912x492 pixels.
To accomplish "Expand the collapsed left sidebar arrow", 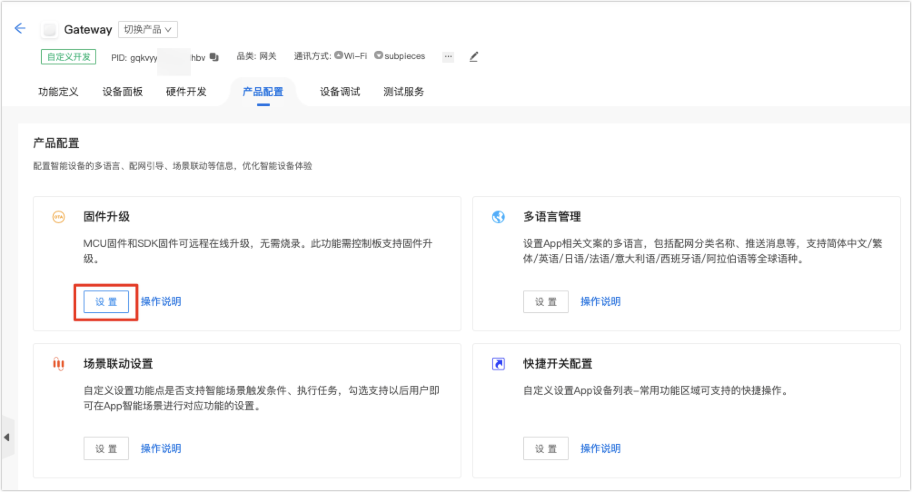I will click(x=7, y=437).
